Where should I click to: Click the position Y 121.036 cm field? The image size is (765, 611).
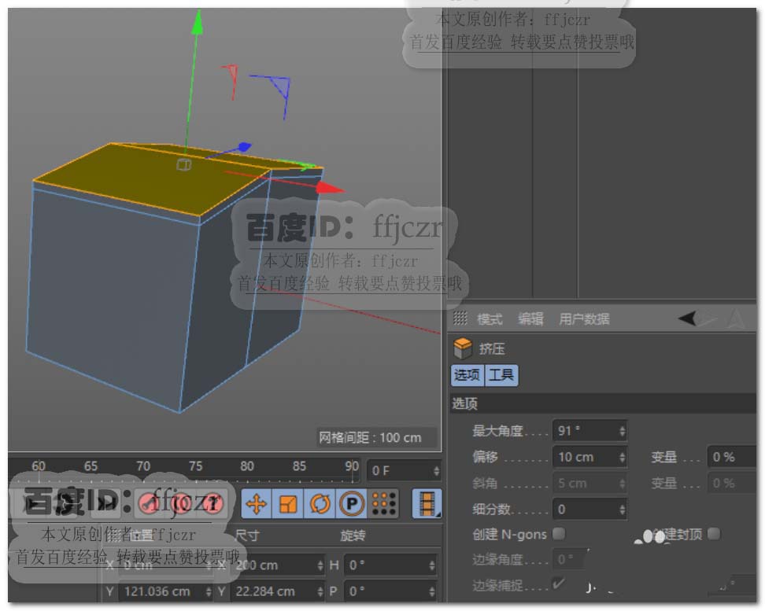[166, 591]
